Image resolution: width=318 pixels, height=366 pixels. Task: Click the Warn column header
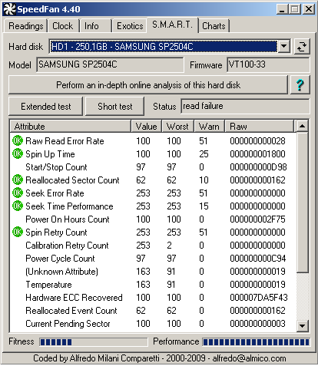[x=210, y=127]
